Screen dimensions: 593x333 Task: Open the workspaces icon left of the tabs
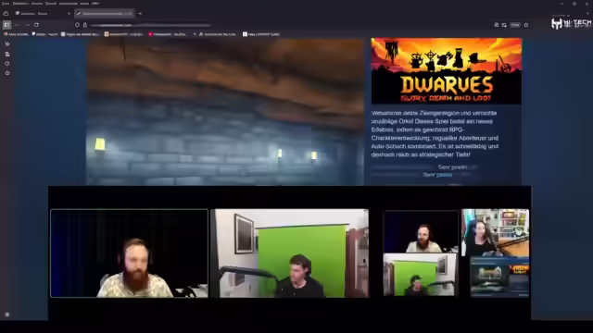click(x=6, y=14)
